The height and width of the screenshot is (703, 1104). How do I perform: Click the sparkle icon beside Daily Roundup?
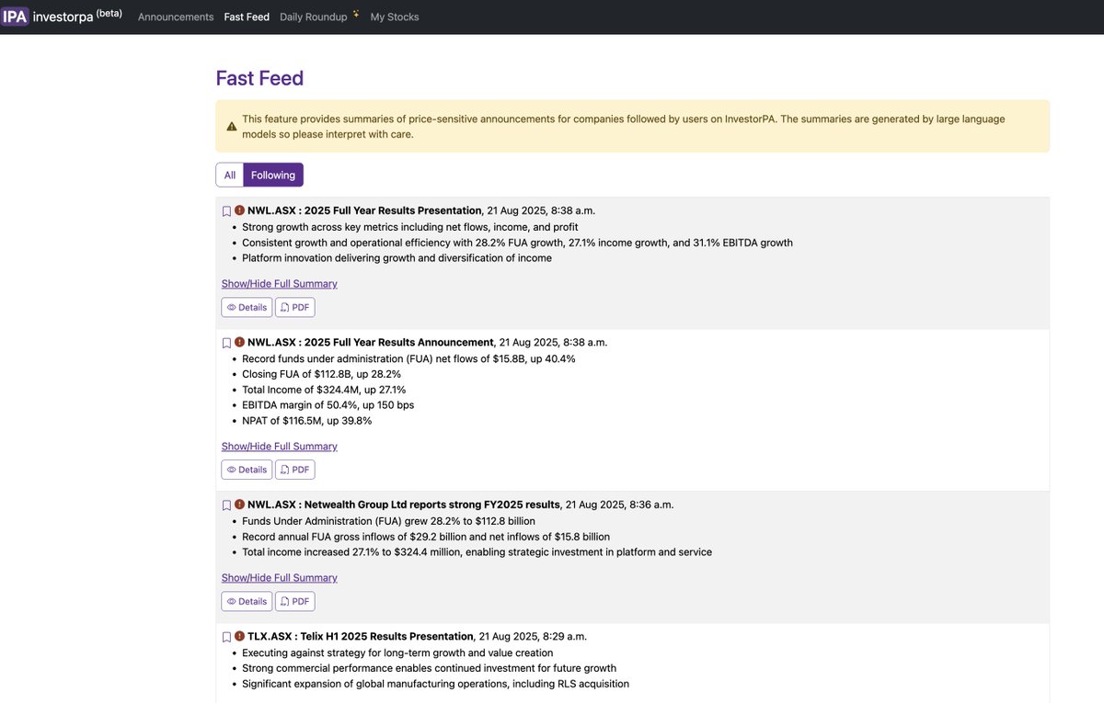coord(356,13)
